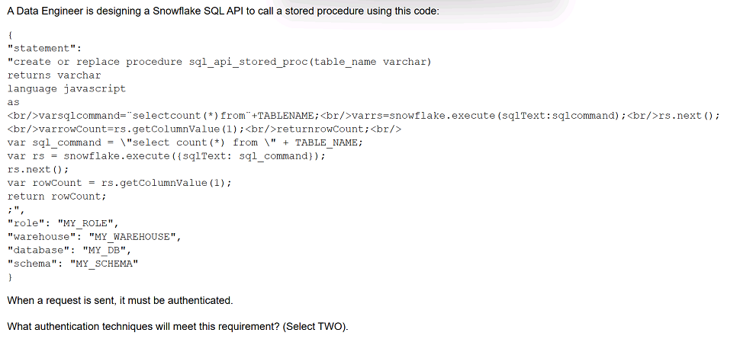Click the 'language javascript' line
The image size is (756, 339).
[66, 88]
